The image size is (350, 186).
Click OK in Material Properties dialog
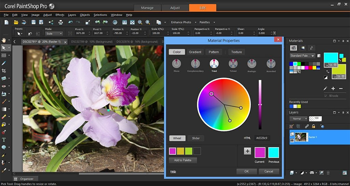[x=246, y=171]
